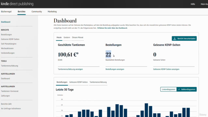208x117 pixels.
Task: Open Vorbestellungen report
Action: coord(8,53)
